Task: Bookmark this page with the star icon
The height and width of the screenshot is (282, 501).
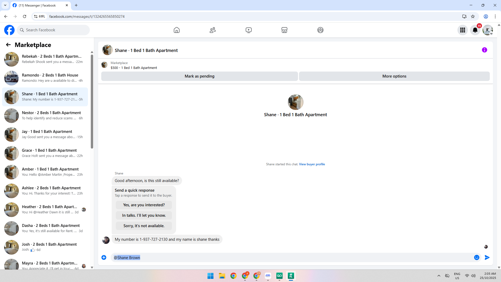Action: [473, 16]
